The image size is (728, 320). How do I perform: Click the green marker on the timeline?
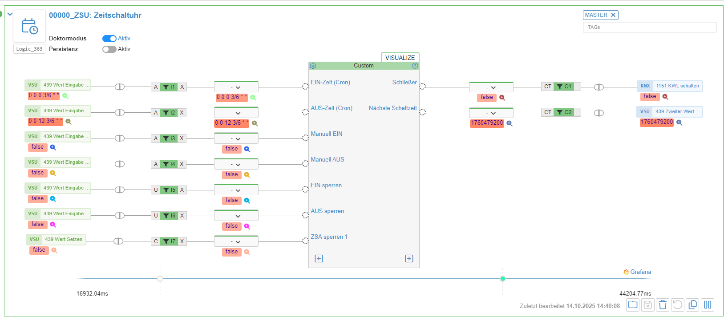[502, 279]
